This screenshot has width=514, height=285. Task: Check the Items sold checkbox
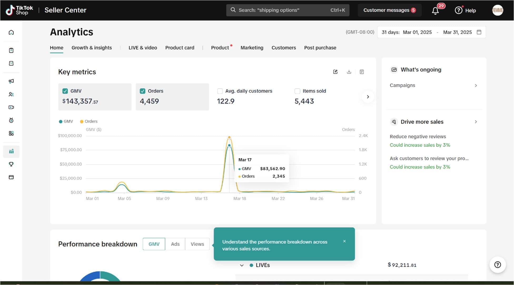point(297,91)
